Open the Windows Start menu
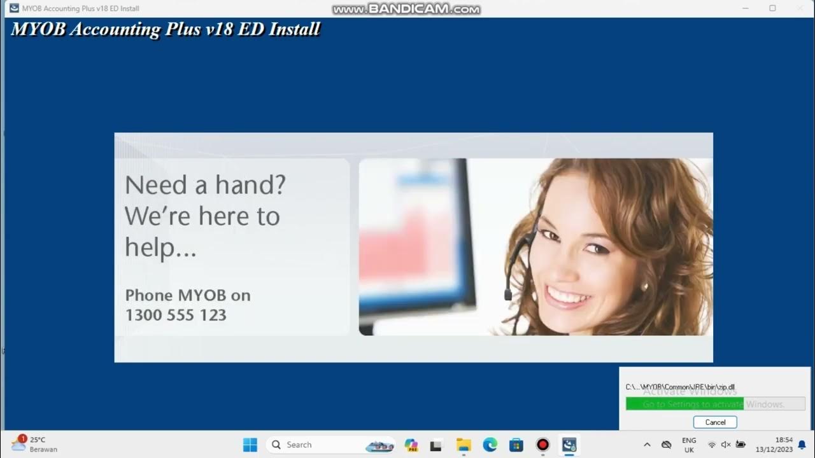The image size is (815, 458). 250,445
